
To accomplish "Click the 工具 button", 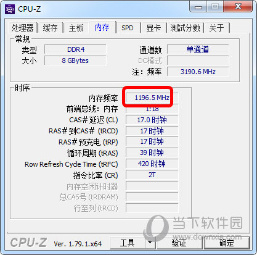I will click(128, 243).
